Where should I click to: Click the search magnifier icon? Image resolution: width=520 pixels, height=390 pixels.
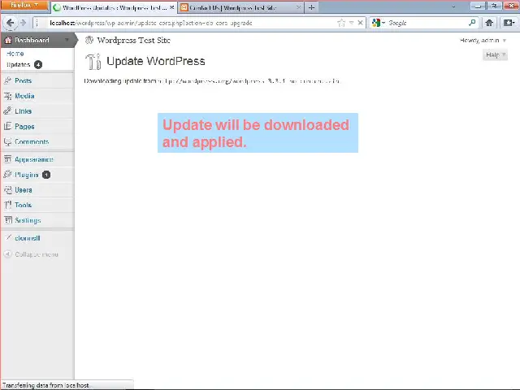pyautogui.click(x=472, y=23)
